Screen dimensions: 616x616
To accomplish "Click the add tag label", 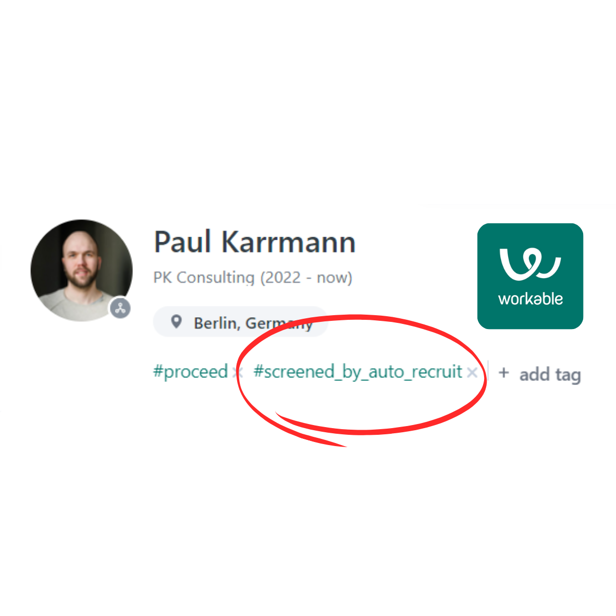I will coord(550,375).
